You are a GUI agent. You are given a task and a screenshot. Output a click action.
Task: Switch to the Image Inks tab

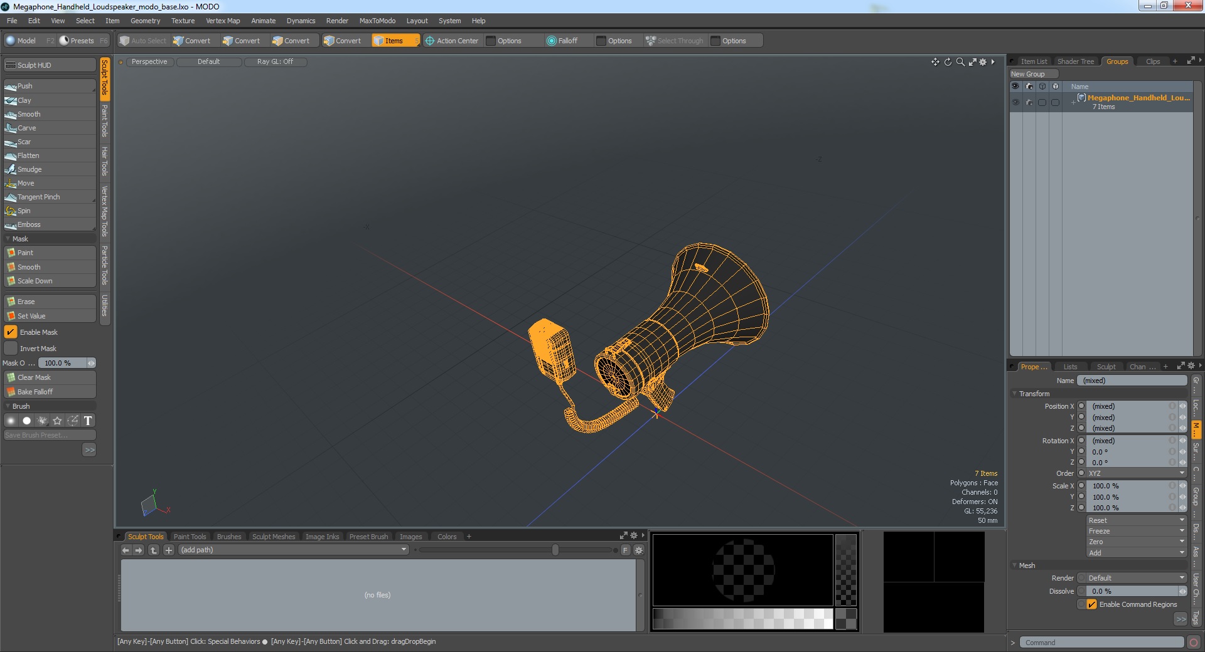(x=322, y=537)
